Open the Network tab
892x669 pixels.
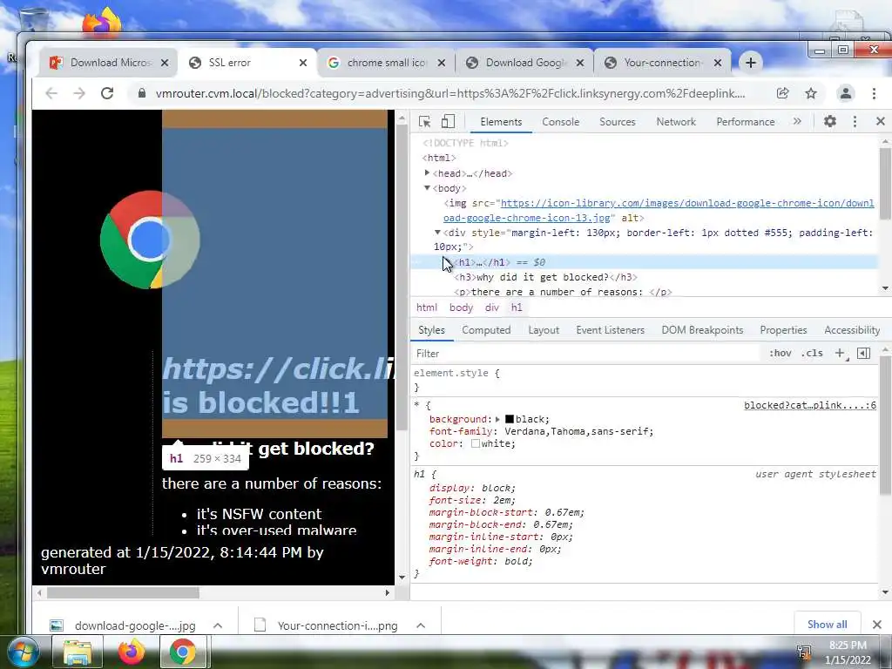[676, 122]
